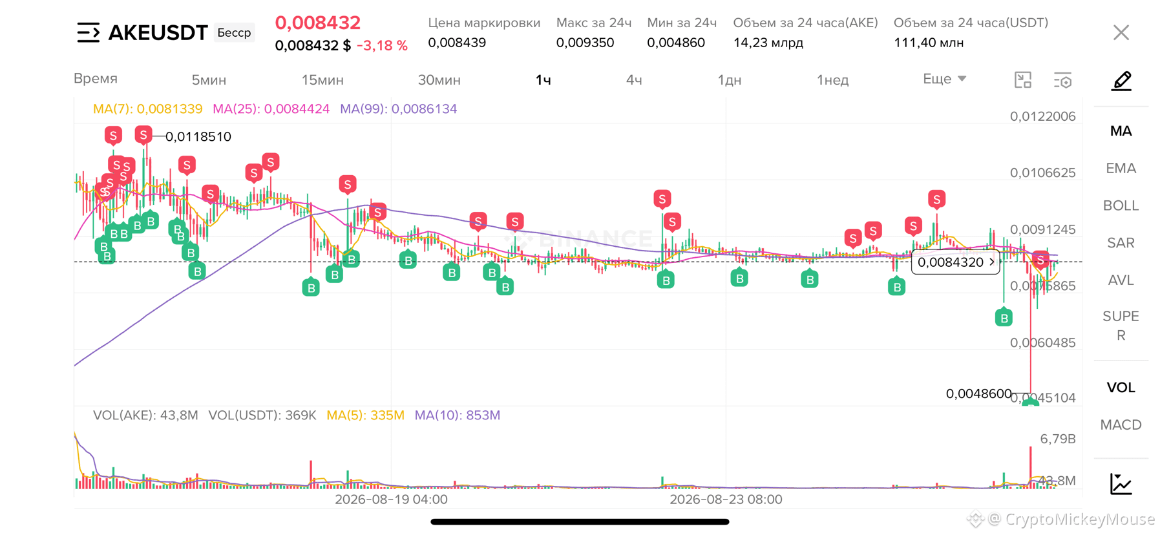Activate the drawing pencil tool
Screen dimensions: 1160x535
pyautogui.click(x=1121, y=81)
